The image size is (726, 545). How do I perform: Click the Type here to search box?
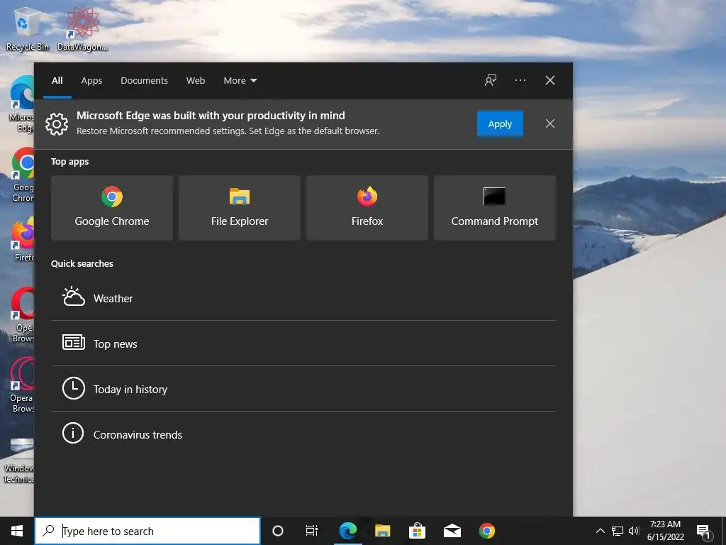tap(147, 531)
